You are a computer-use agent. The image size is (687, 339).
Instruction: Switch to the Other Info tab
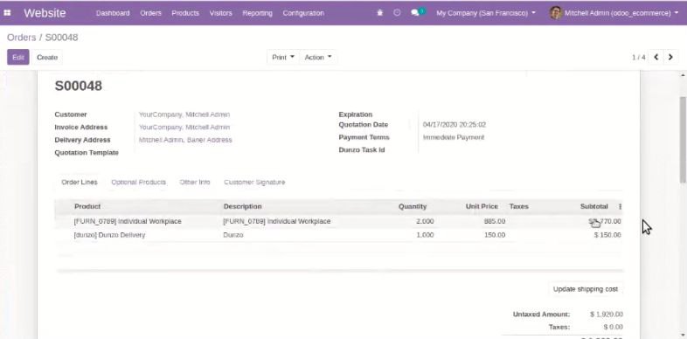coord(195,183)
